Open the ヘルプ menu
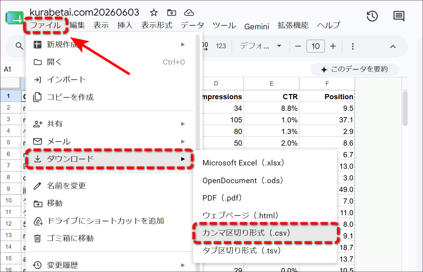The height and width of the screenshot is (272, 423). [329, 25]
